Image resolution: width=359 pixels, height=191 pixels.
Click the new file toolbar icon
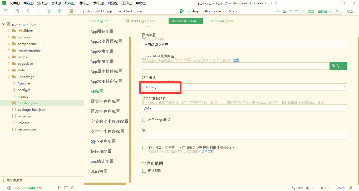tap(6, 11)
